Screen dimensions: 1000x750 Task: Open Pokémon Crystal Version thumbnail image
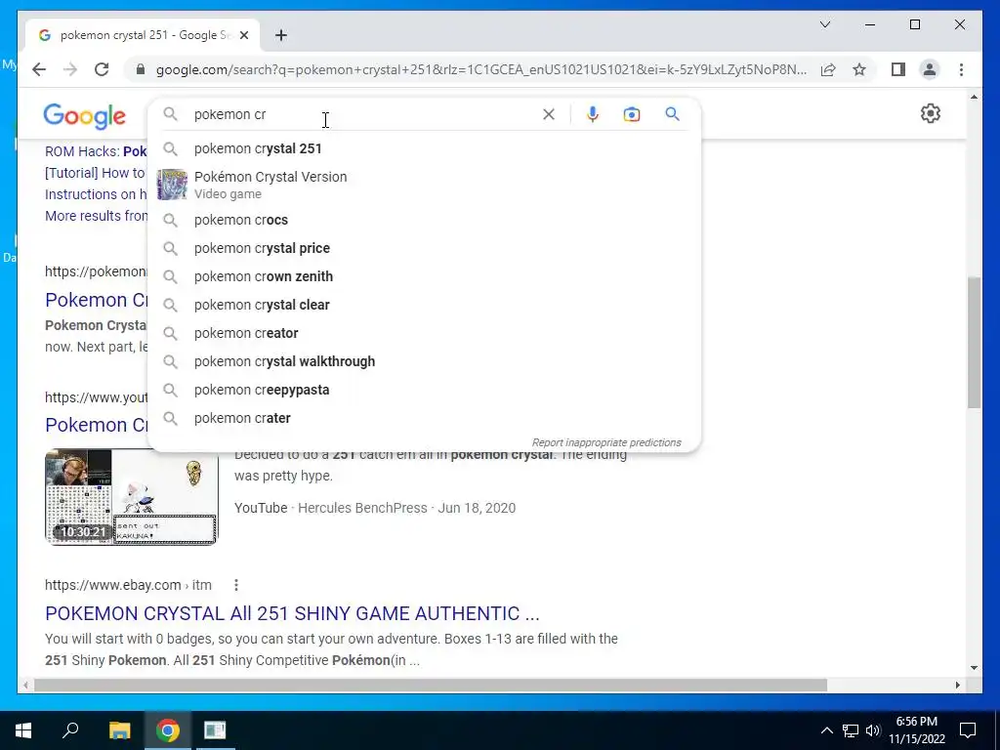point(172,185)
